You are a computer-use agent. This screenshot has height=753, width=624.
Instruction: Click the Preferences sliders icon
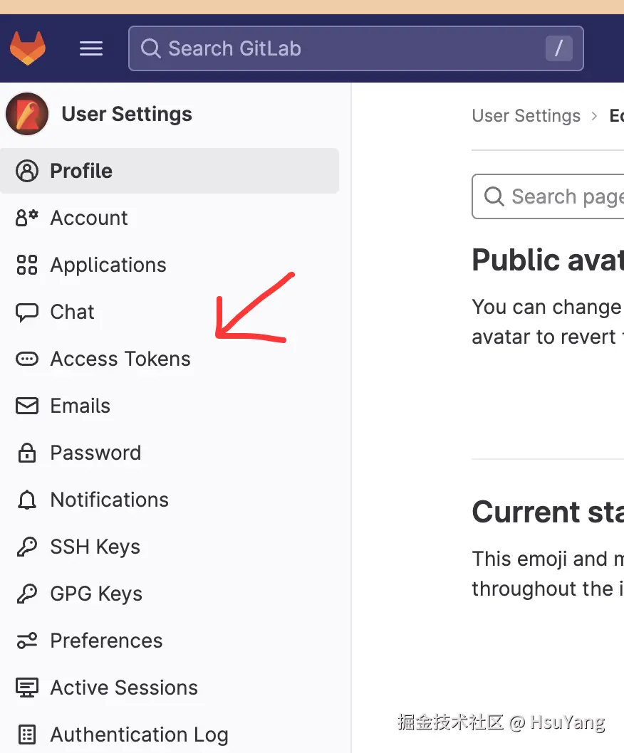click(x=27, y=641)
